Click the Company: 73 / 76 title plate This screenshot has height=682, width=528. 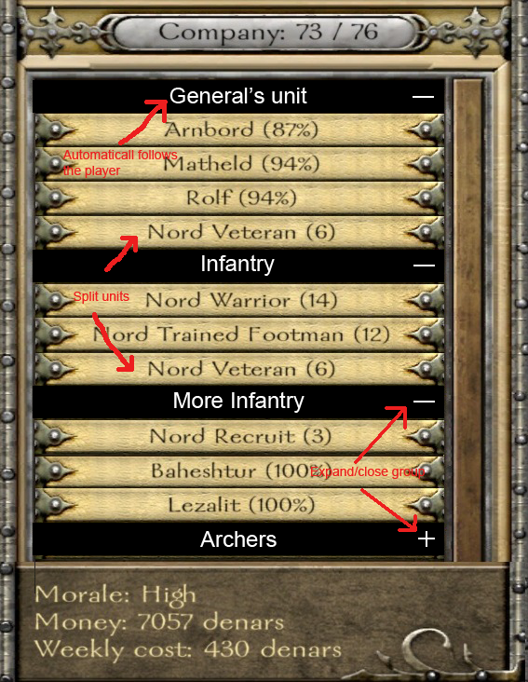click(267, 33)
